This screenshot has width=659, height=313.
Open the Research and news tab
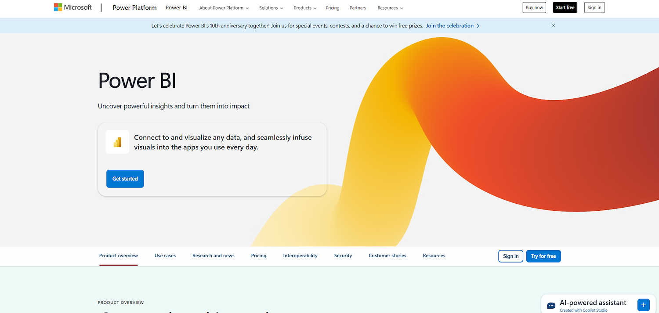pyautogui.click(x=214, y=255)
